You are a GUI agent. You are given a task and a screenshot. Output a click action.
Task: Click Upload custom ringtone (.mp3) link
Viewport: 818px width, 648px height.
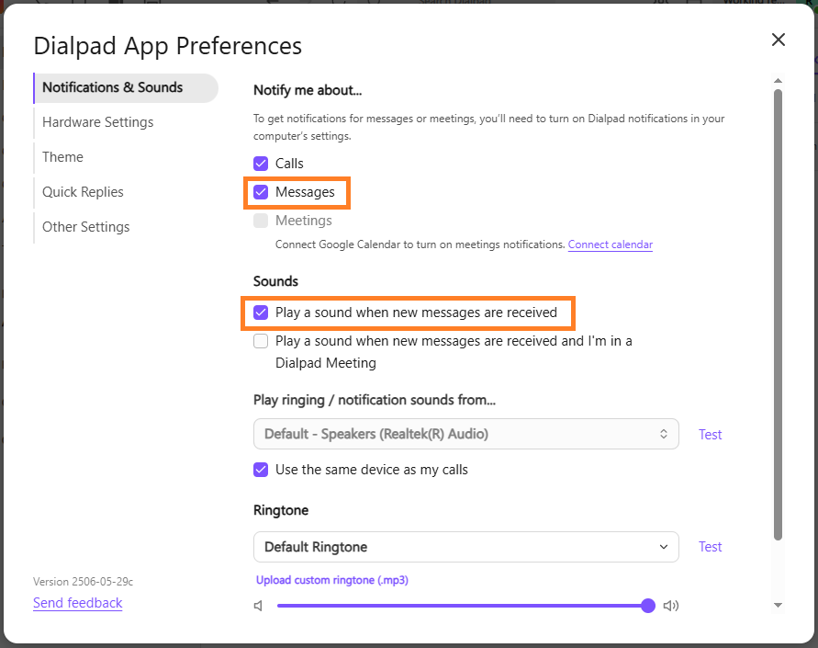pos(331,580)
